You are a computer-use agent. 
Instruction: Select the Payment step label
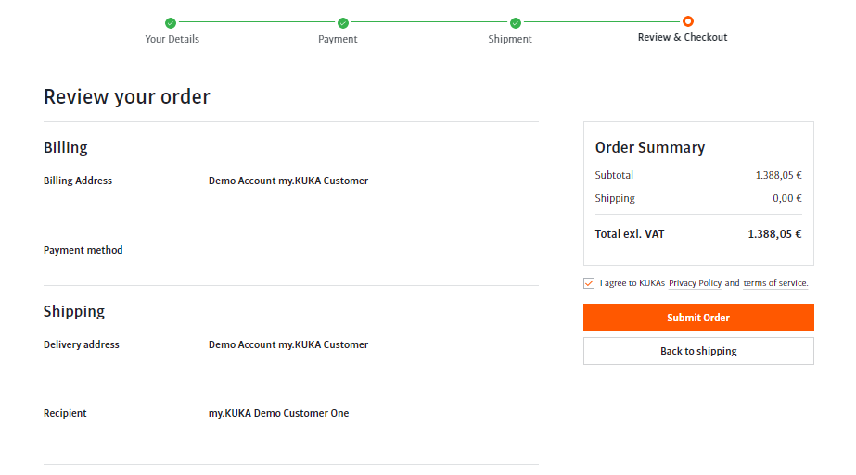[x=338, y=39]
